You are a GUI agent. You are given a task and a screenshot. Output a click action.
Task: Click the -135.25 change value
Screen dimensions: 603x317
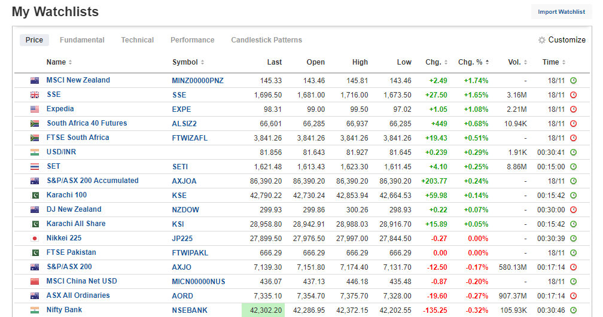435,310
